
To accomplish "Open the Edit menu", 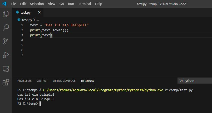I will tap(23, 4).
